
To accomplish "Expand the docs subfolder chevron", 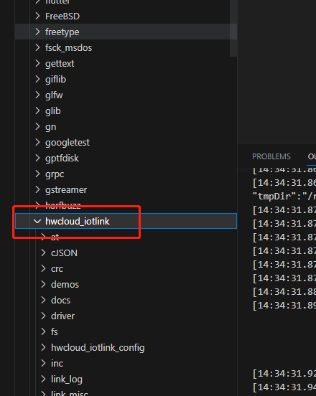I will (44, 300).
